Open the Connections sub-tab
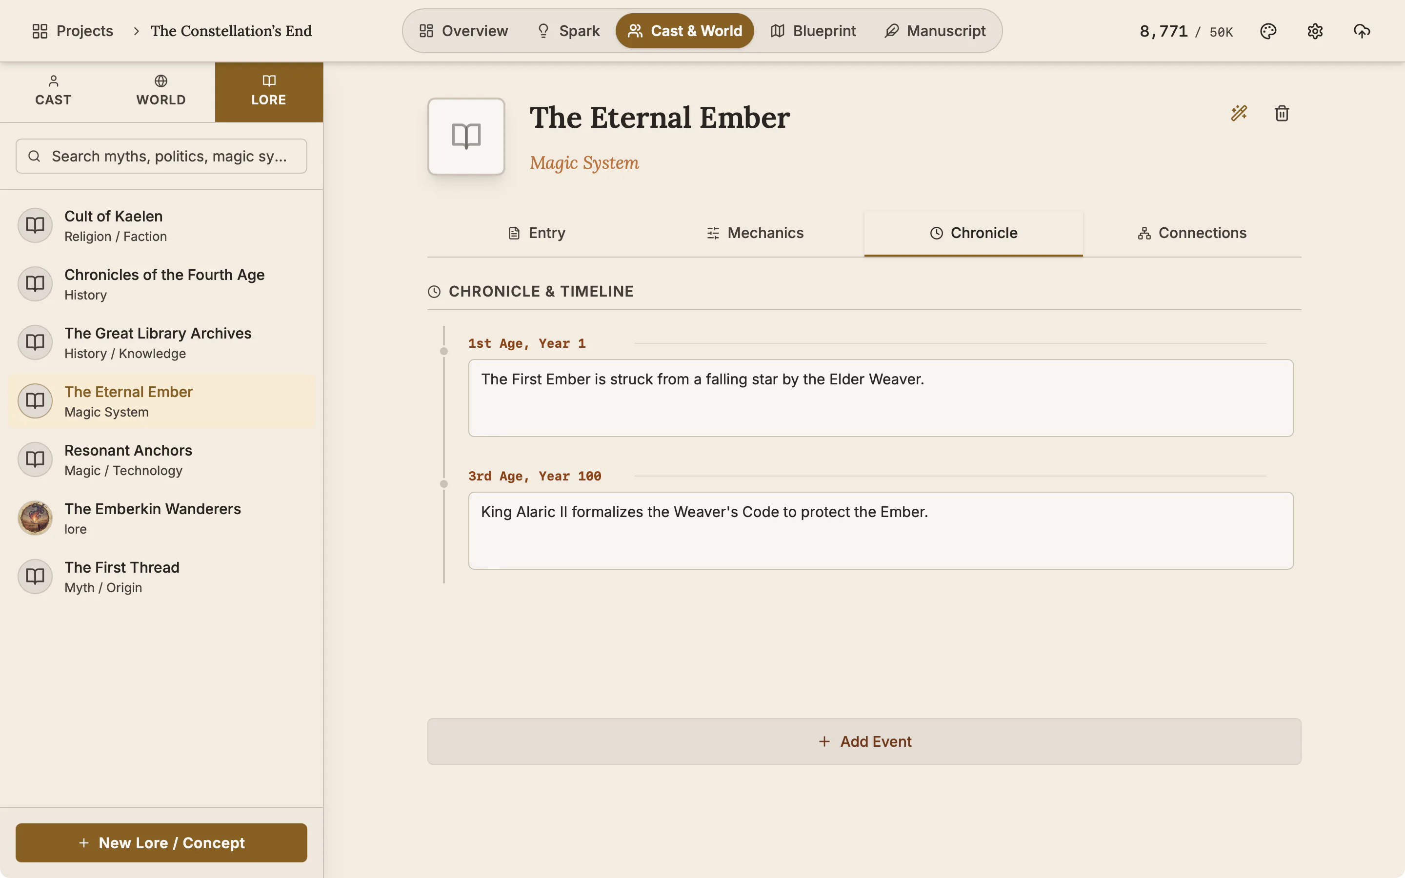This screenshot has height=878, width=1405. coord(1192,233)
